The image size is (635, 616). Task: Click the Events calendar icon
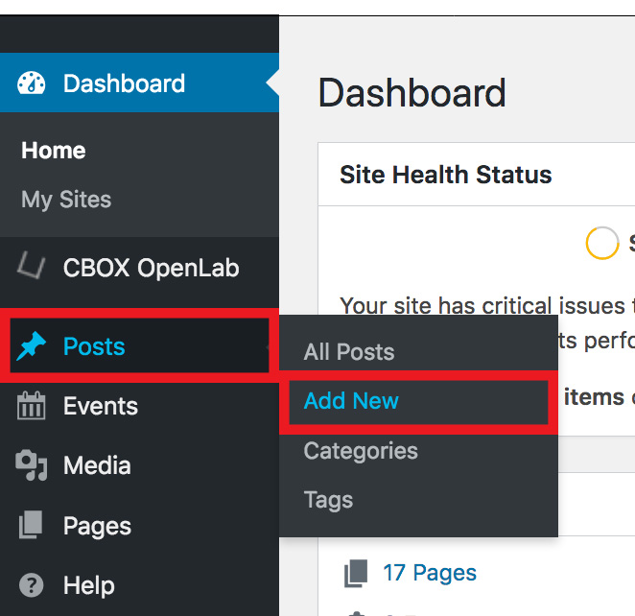[32, 406]
